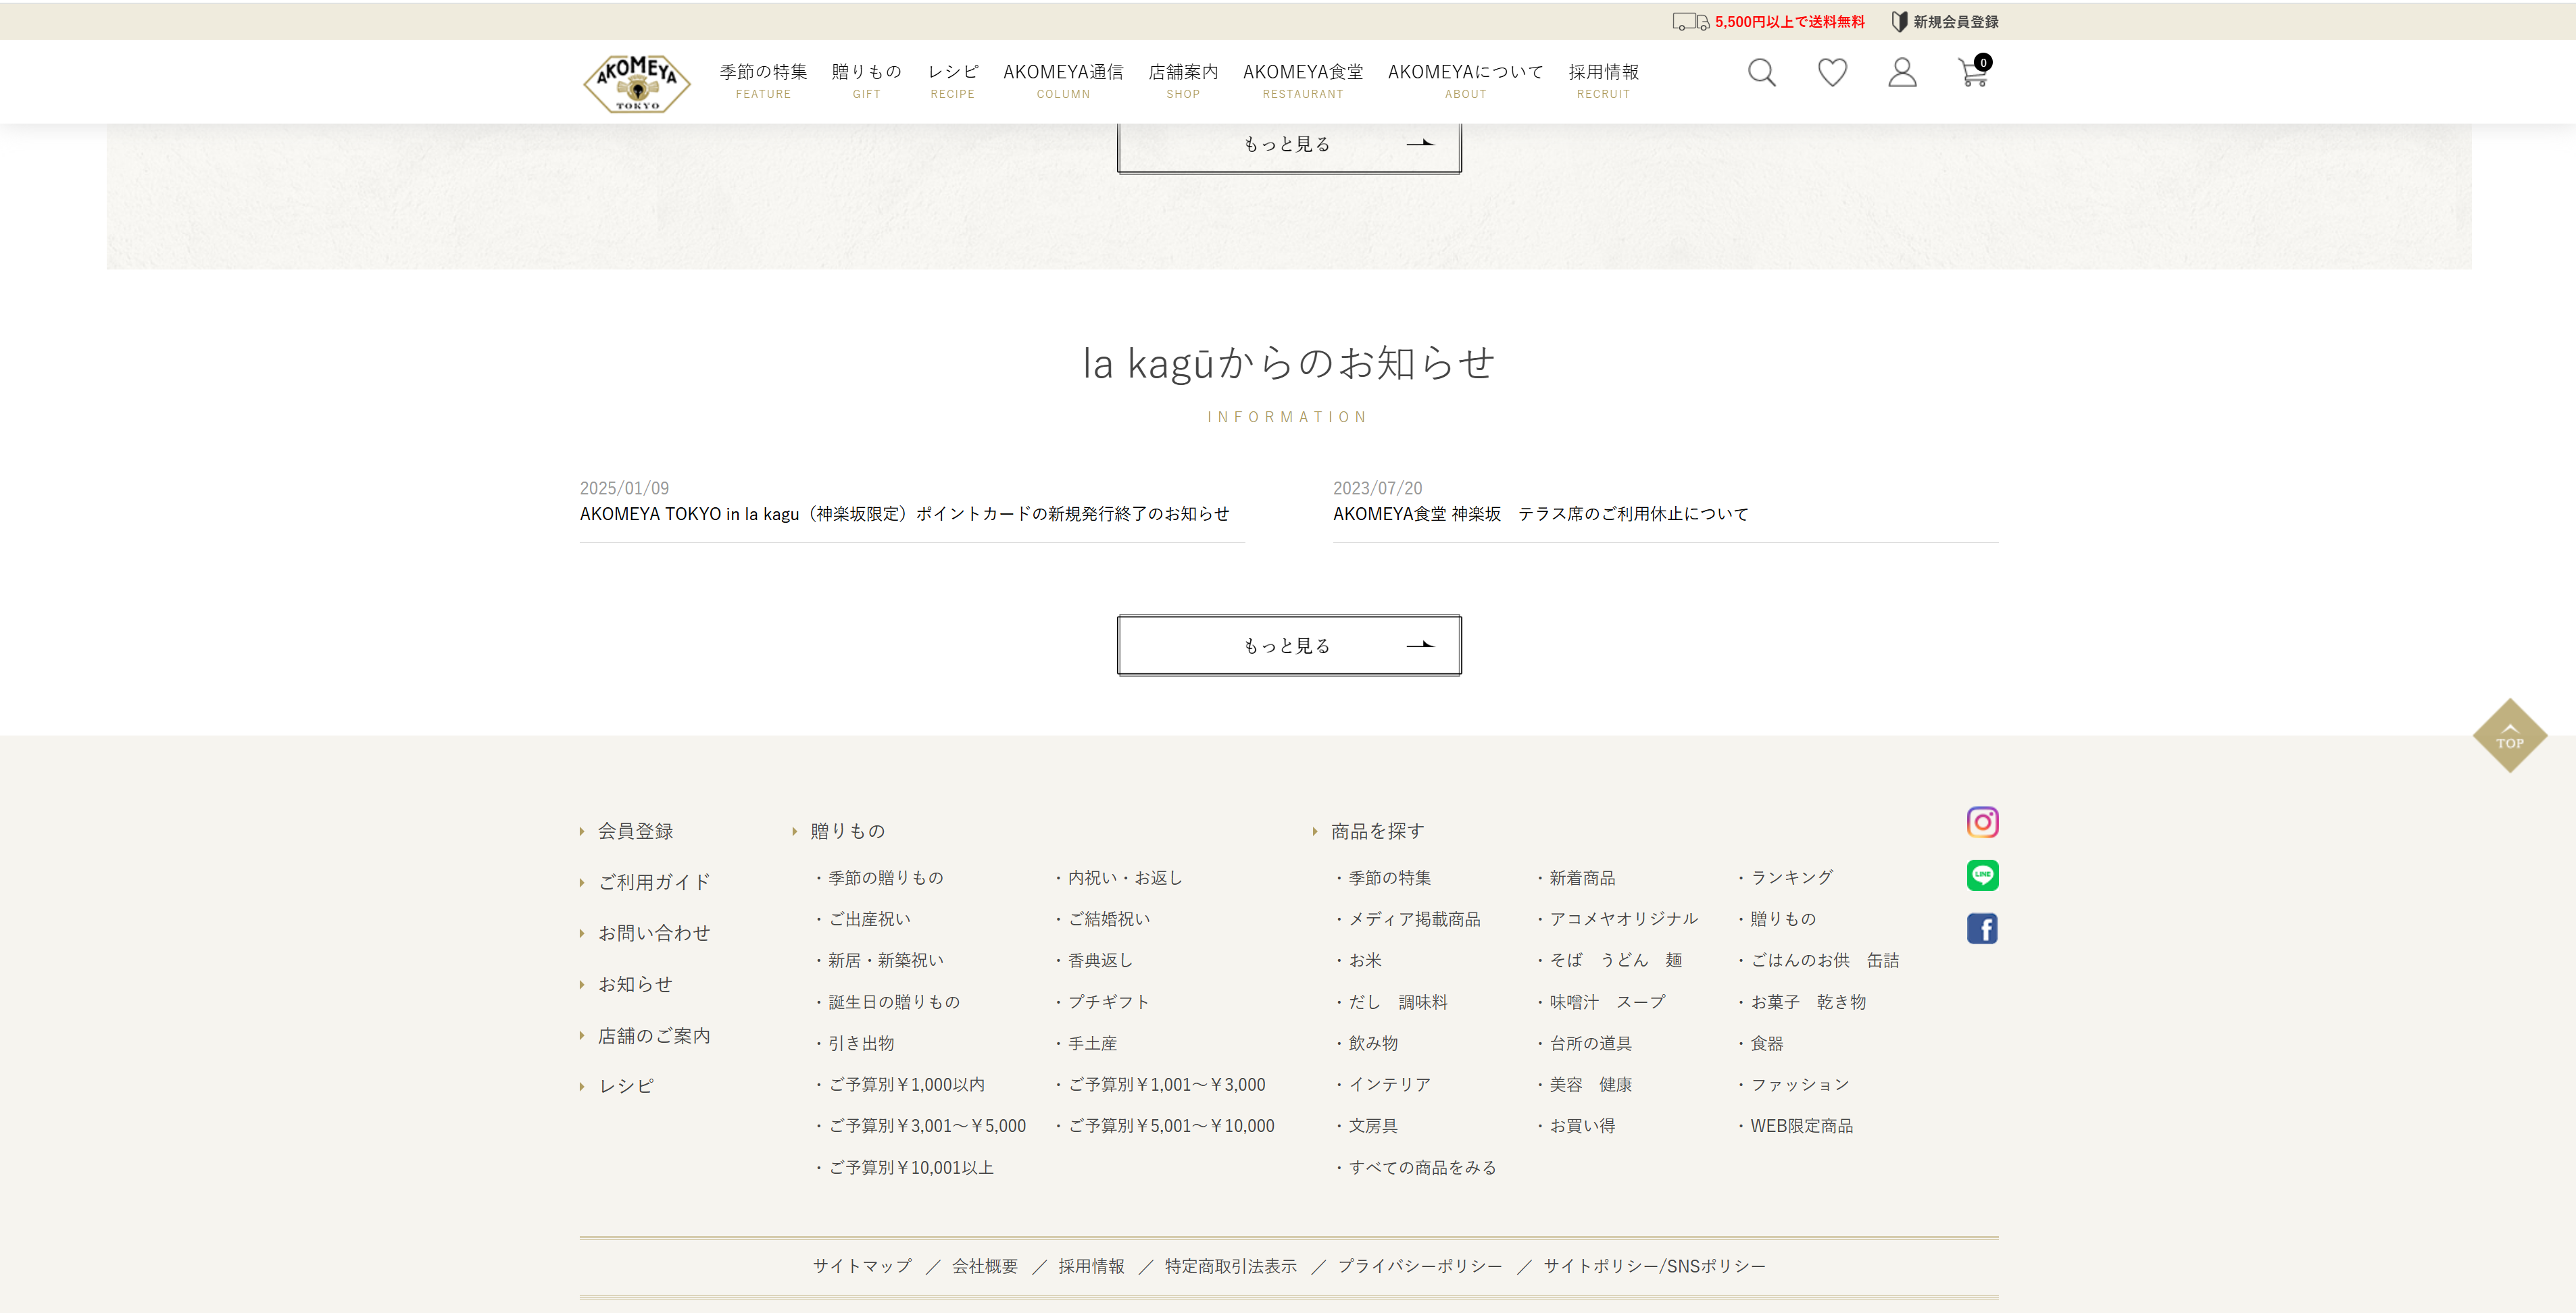Viewport: 2576px width, 1313px height.
Task: Open 季節の特集 FEATURE menu
Action: (x=763, y=80)
